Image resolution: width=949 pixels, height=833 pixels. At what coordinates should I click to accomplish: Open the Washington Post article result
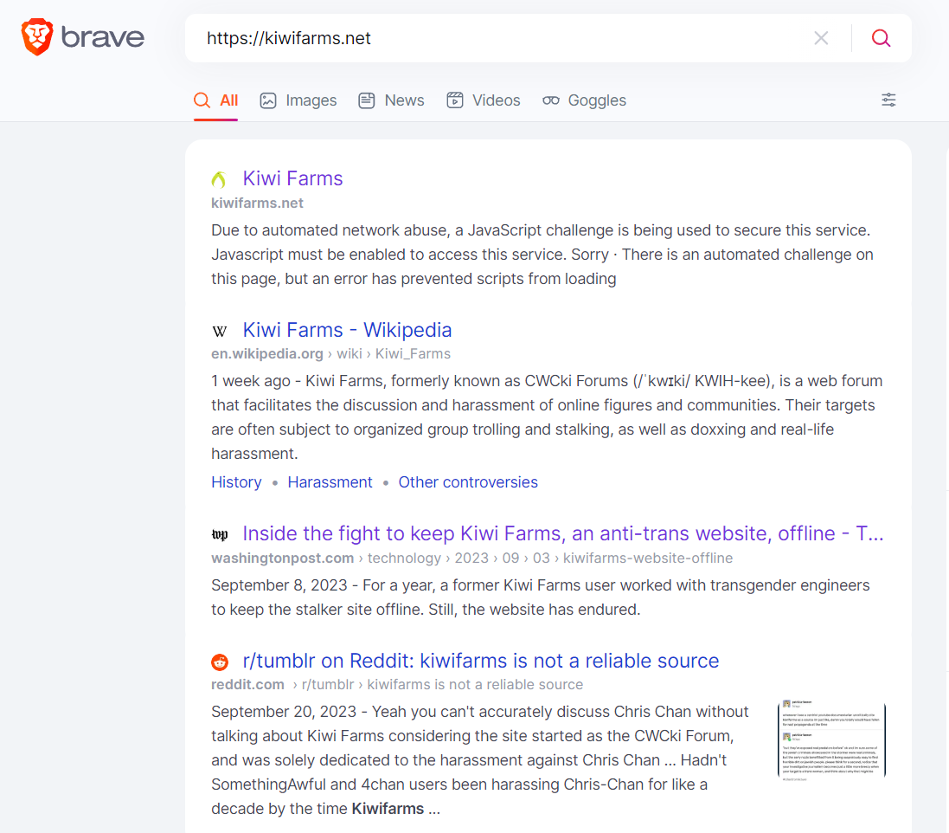pyautogui.click(x=563, y=533)
